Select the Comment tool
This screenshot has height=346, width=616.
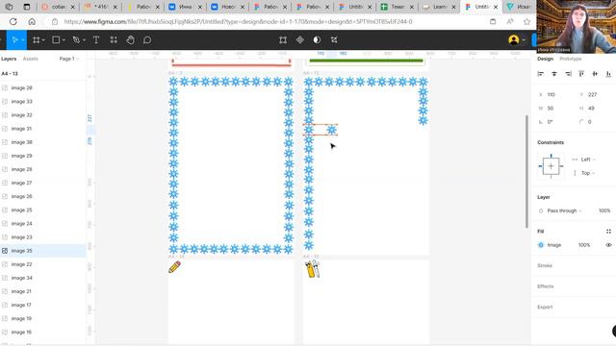click(147, 40)
